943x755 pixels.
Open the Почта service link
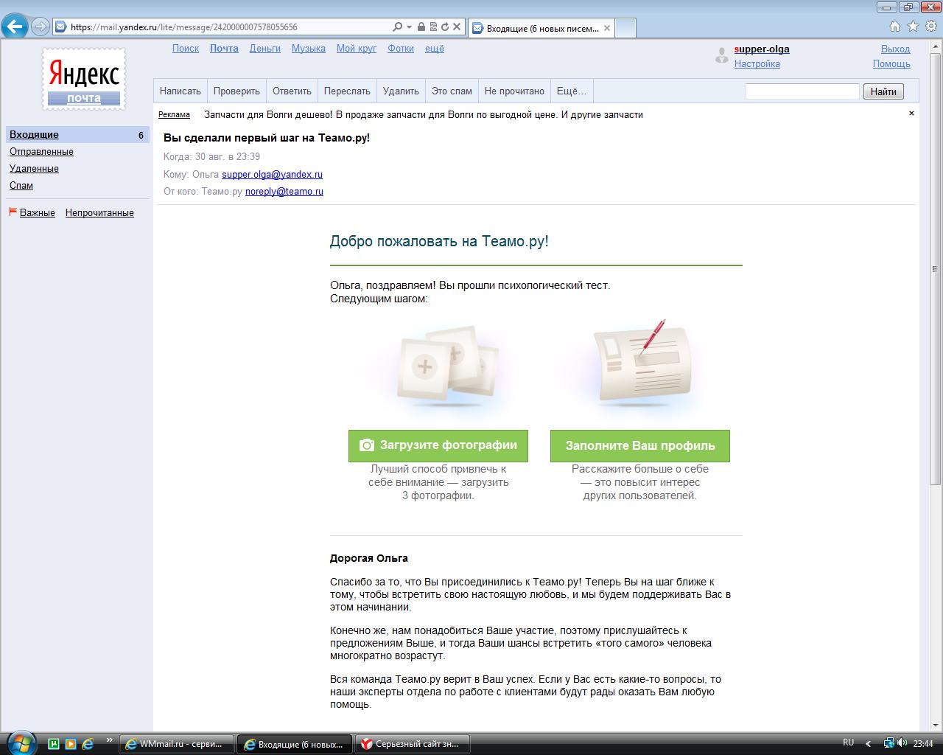[224, 49]
